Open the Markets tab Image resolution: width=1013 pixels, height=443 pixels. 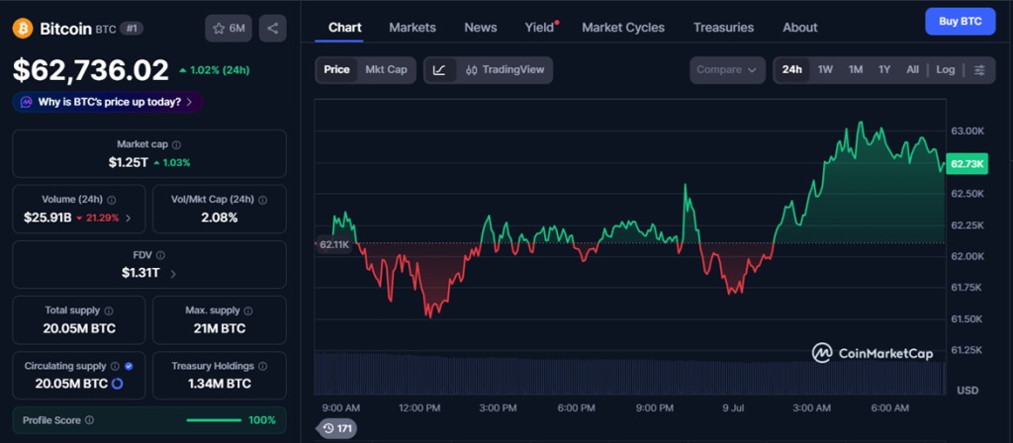click(x=413, y=28)
